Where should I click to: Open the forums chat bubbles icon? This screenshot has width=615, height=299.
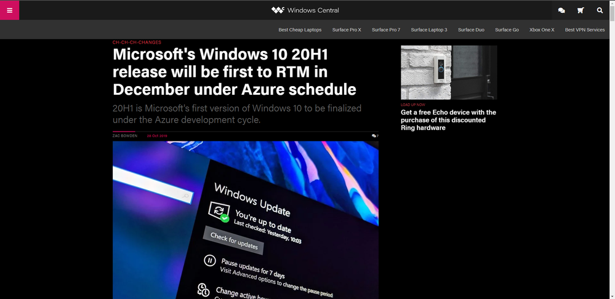(561, 10)
